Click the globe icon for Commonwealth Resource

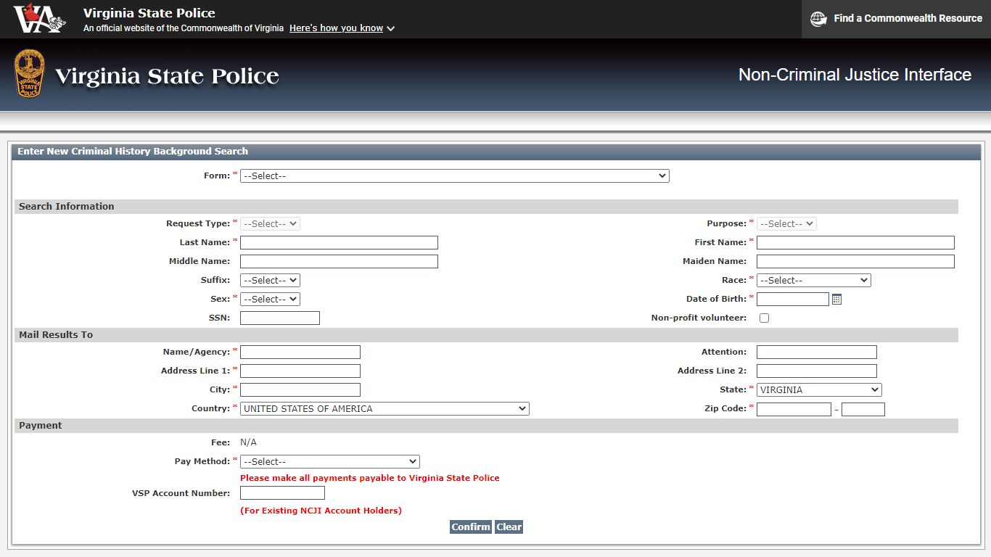coord(818,19)
